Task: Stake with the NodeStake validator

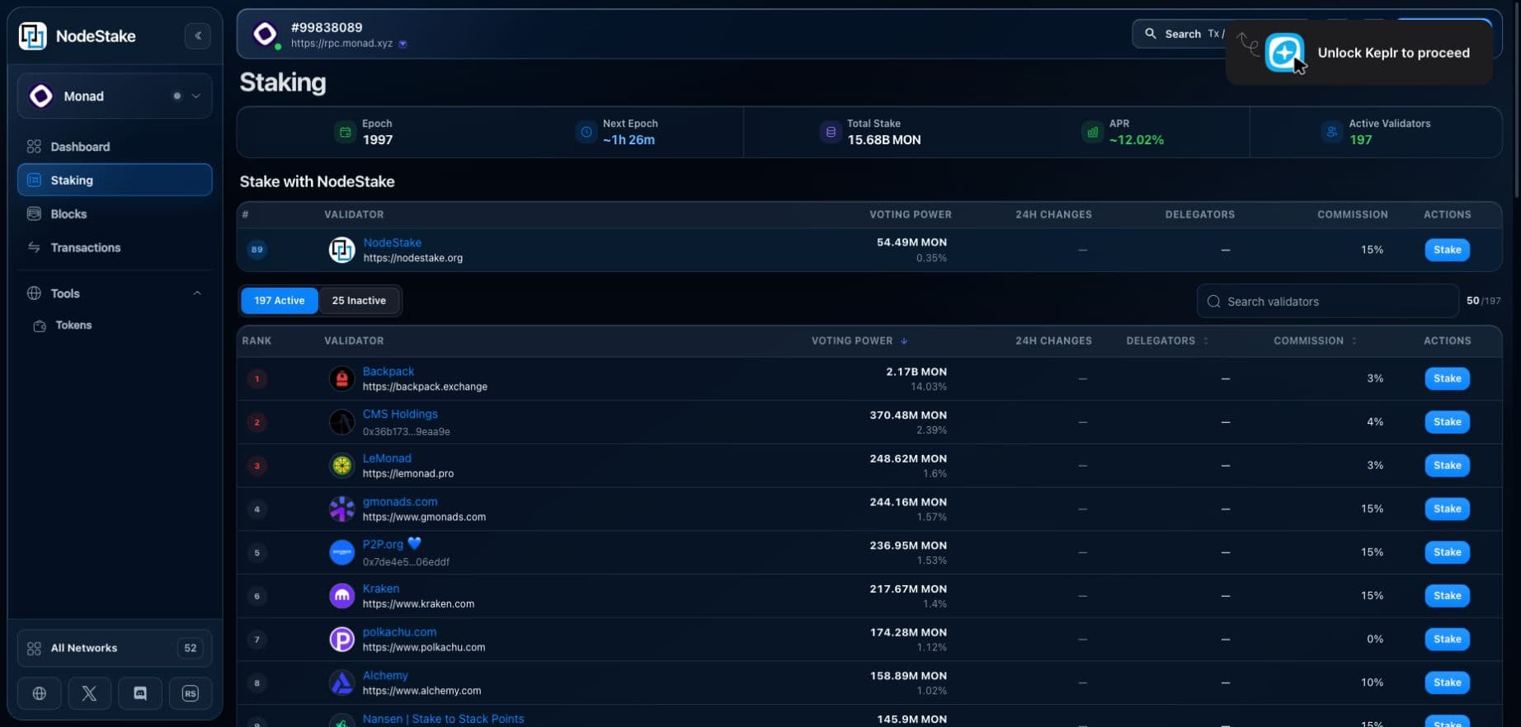Action: [x=1447, y=250]
